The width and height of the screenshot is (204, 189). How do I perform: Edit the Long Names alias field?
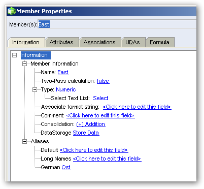pos(107,159)
